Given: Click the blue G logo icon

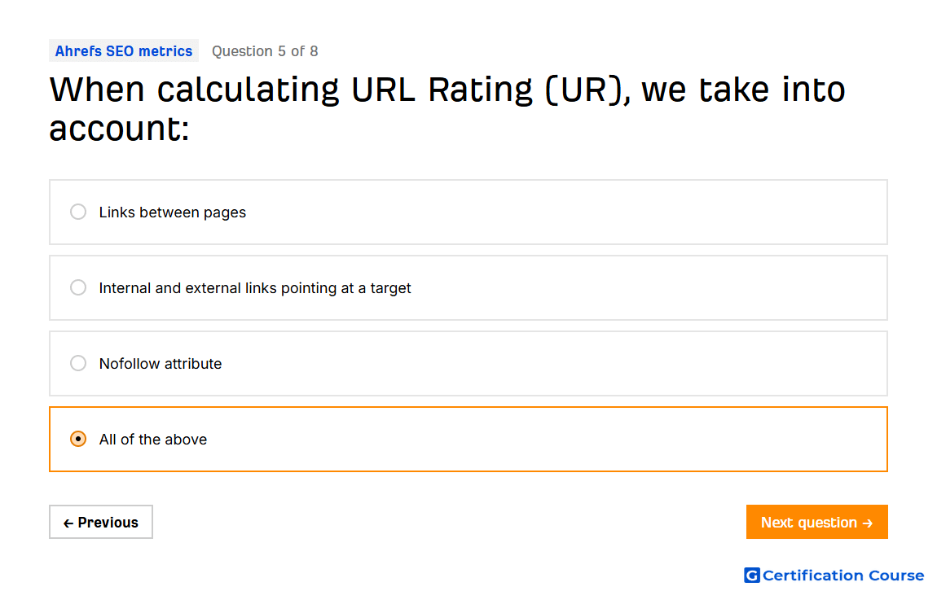Looking at the screenshot, I should [751, 576].
